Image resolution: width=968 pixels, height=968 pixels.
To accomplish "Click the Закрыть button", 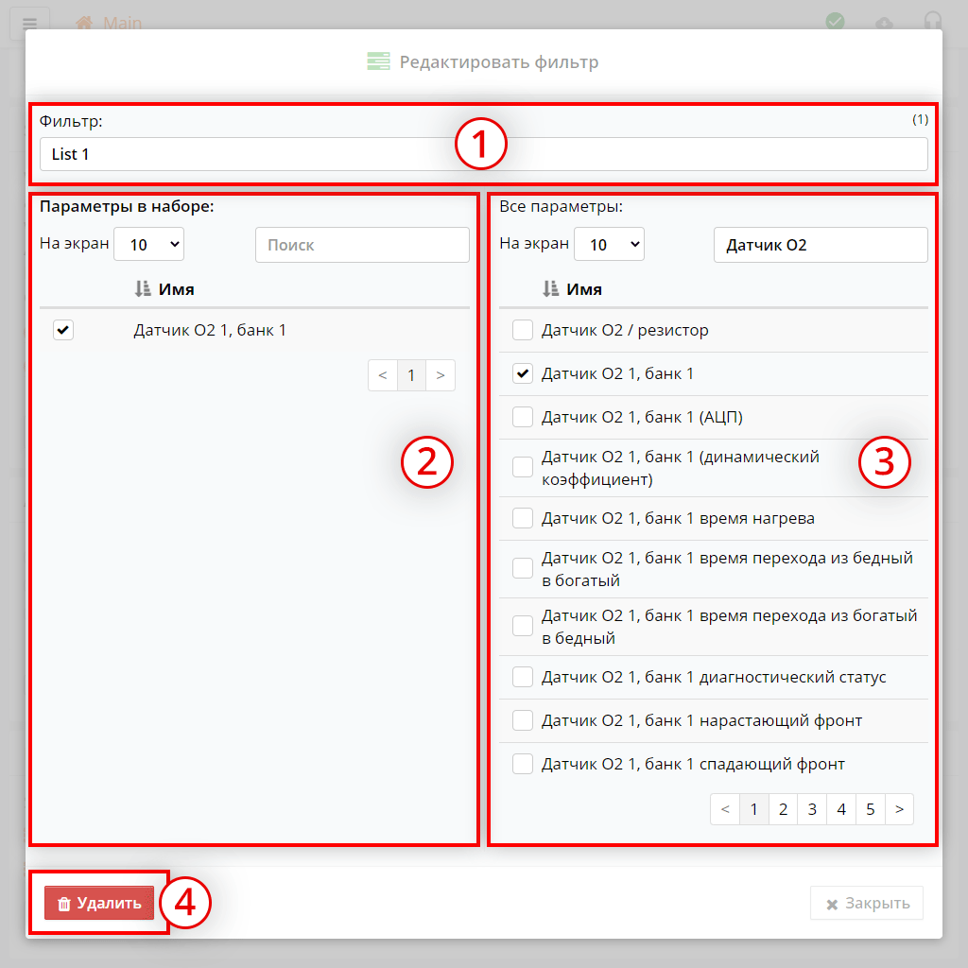I will pyautogui.click(x=867, y=903).
